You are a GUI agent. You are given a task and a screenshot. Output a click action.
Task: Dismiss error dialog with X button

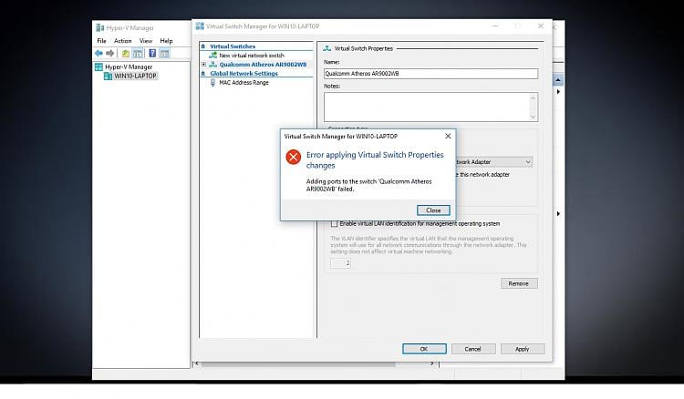click(448, 136)
